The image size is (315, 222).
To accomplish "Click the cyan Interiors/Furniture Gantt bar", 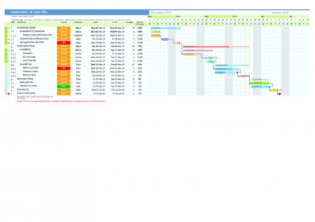I will tap(260, 87).
